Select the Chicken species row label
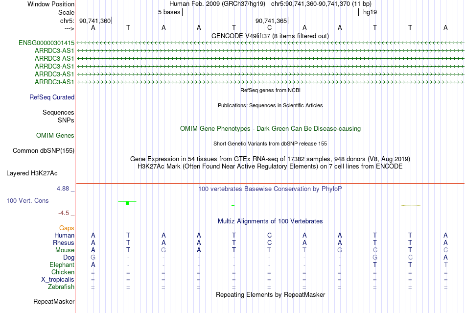Screen dimensions: 465x313 (63, 272)
